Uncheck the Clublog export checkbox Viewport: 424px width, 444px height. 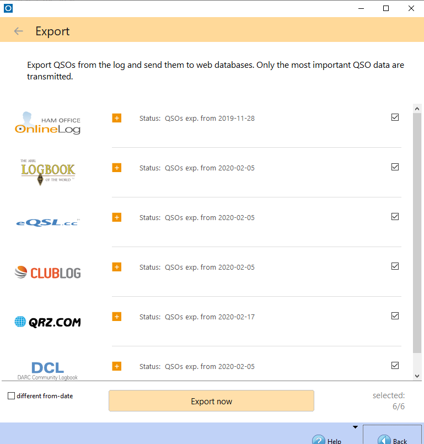coord(395,266)
